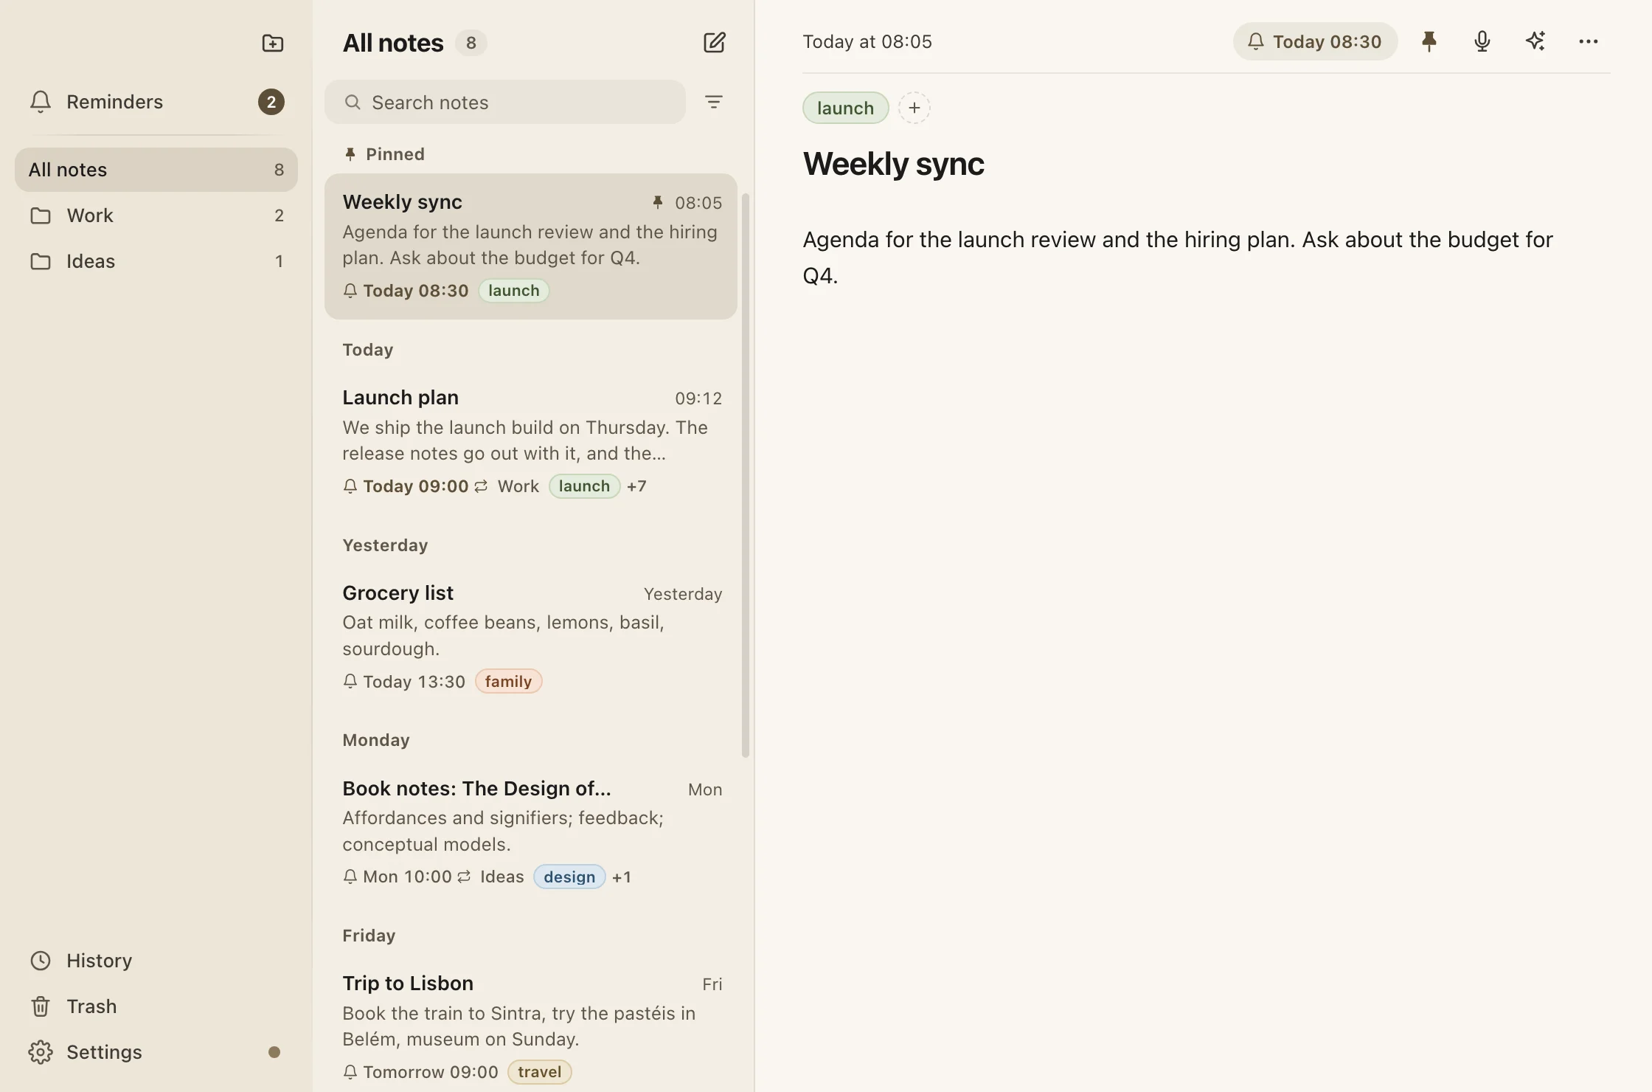Open the more options ellipsis menu
The image size is (1652, 1092).
pyautogui.click(x=1588, y=41)
